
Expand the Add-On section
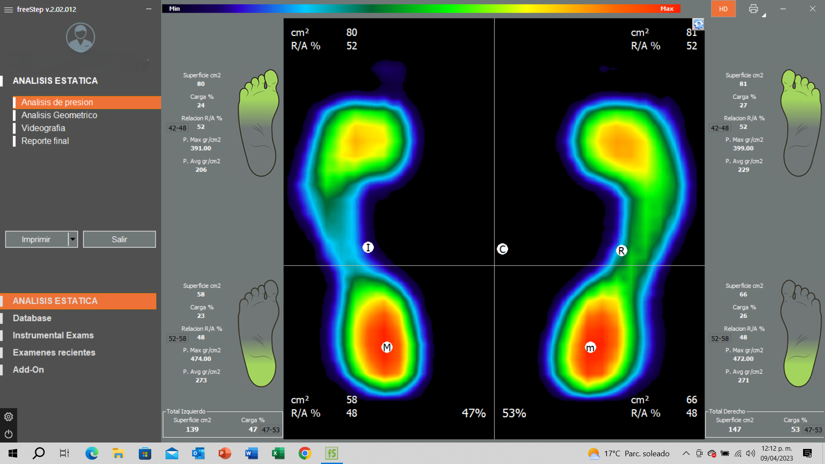pos(28,370)
